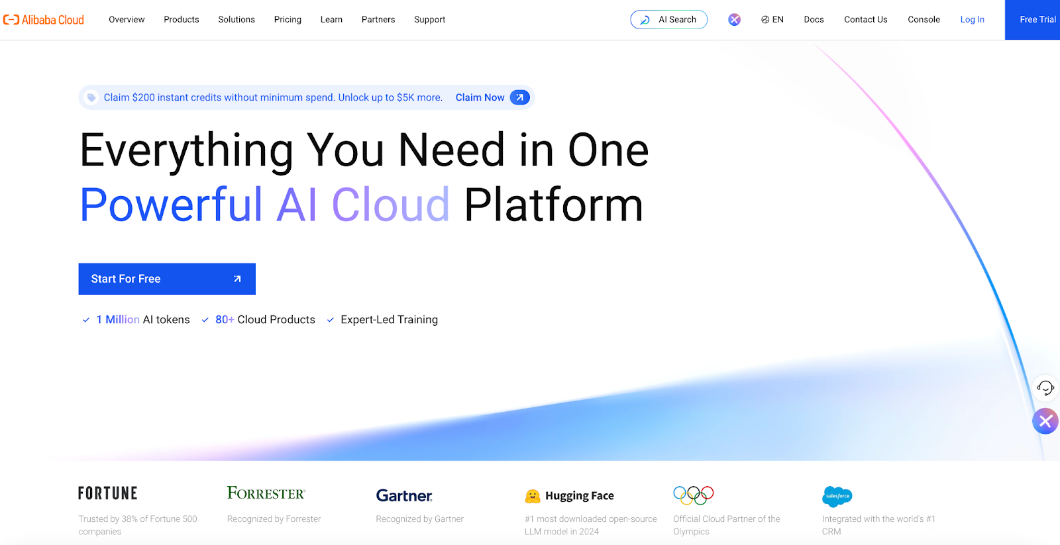This screenshot has height=545, width=1060.
Task: Click the Forrester logo
Action: click(x=266, y=493)
